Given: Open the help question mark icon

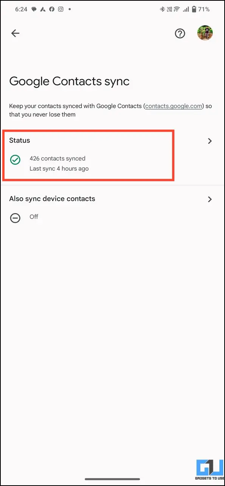Looking at the screenshot, I should (180, 33).
